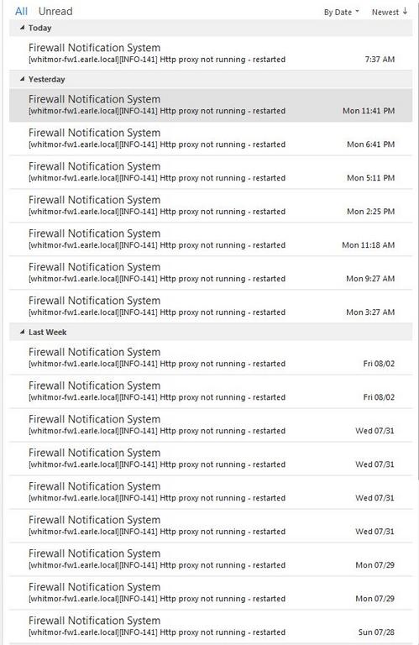Select the Mon 9:27 AM notification

point(211,273)
